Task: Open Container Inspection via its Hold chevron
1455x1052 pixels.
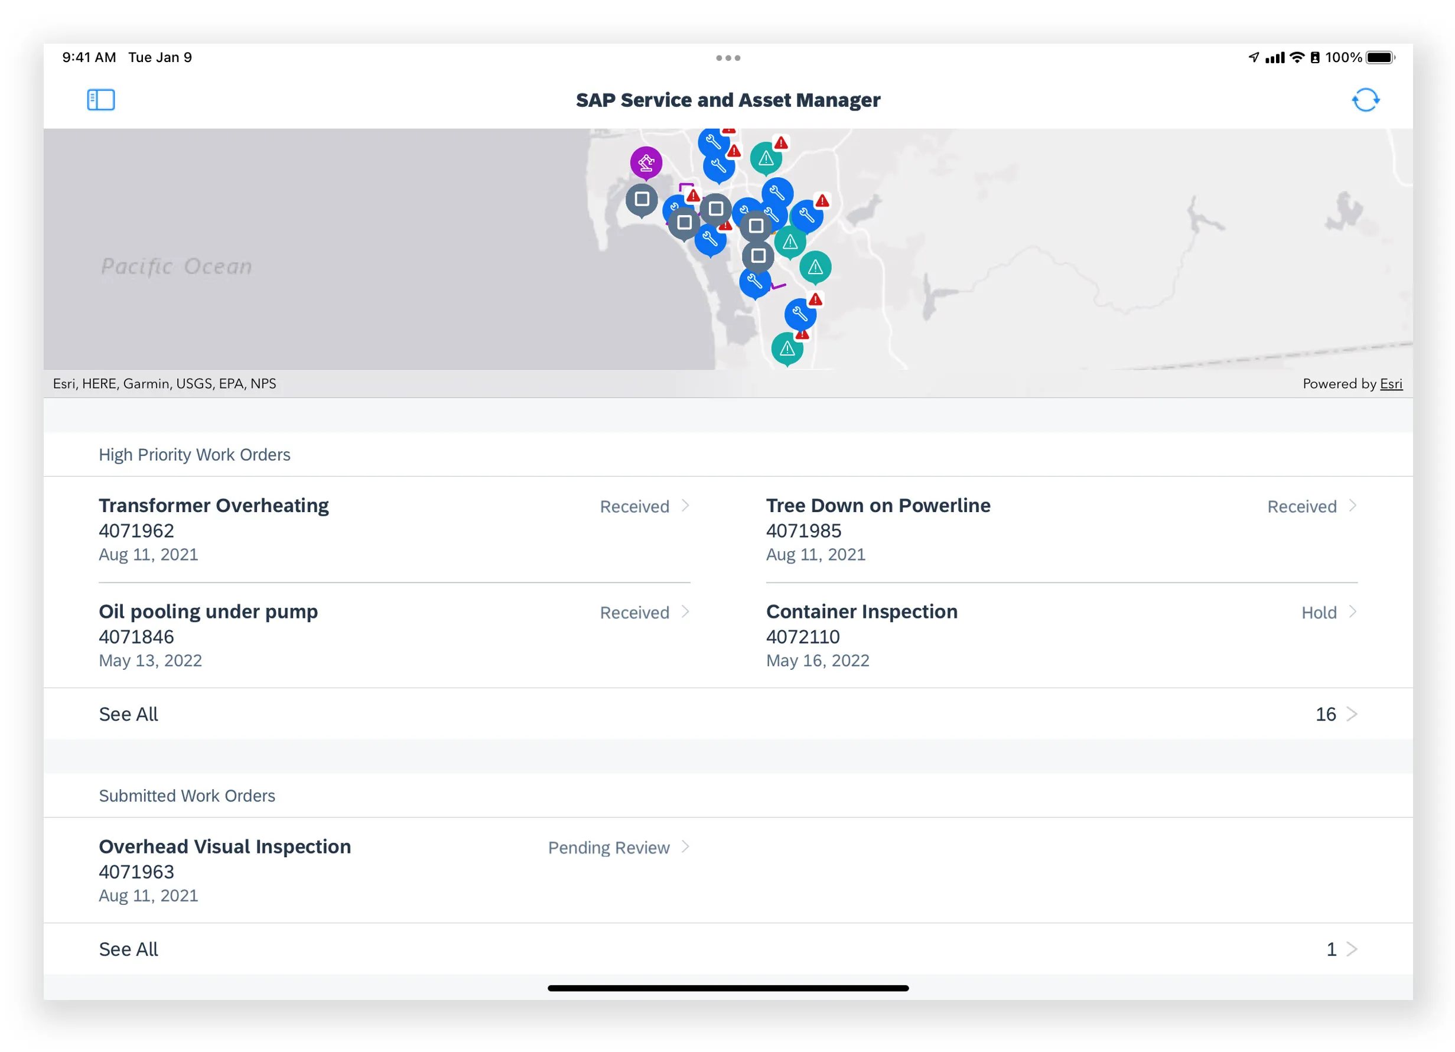Action: click(1352, 612)
